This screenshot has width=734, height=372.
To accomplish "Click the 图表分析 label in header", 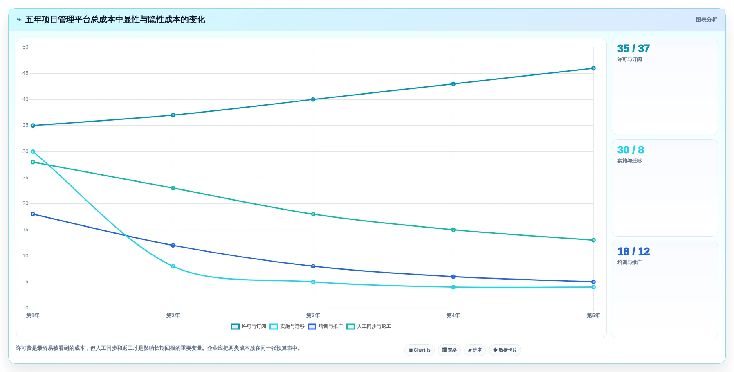I will point(706,20).
